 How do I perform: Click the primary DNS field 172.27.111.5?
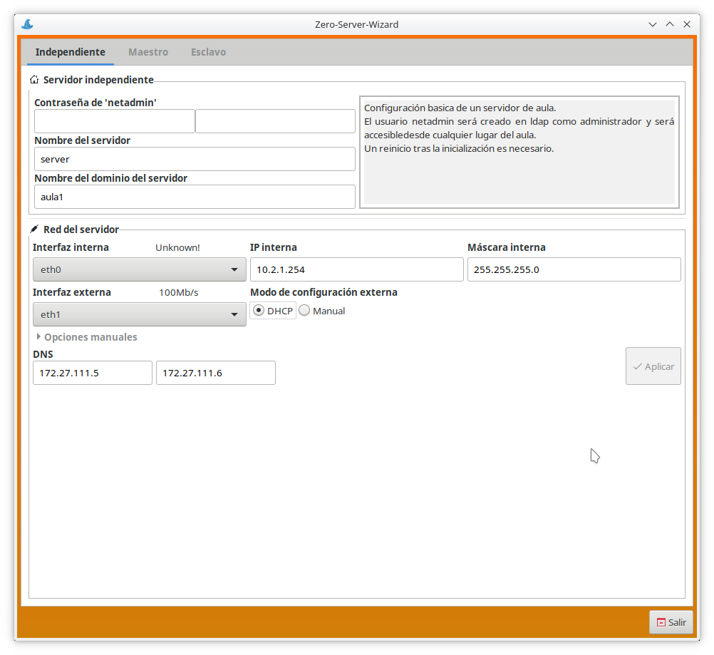(x=93, y=373)
